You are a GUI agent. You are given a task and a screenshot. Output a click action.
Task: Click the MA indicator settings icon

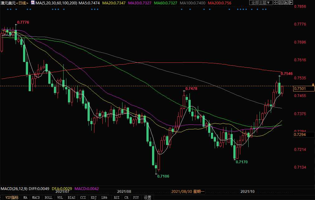[x=32, y=2]
